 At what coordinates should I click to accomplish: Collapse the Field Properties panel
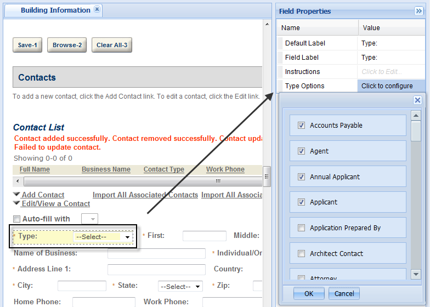tap(419, 11)
